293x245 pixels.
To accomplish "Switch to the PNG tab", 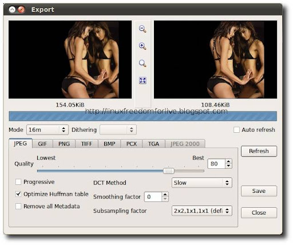I will point(64,144).
